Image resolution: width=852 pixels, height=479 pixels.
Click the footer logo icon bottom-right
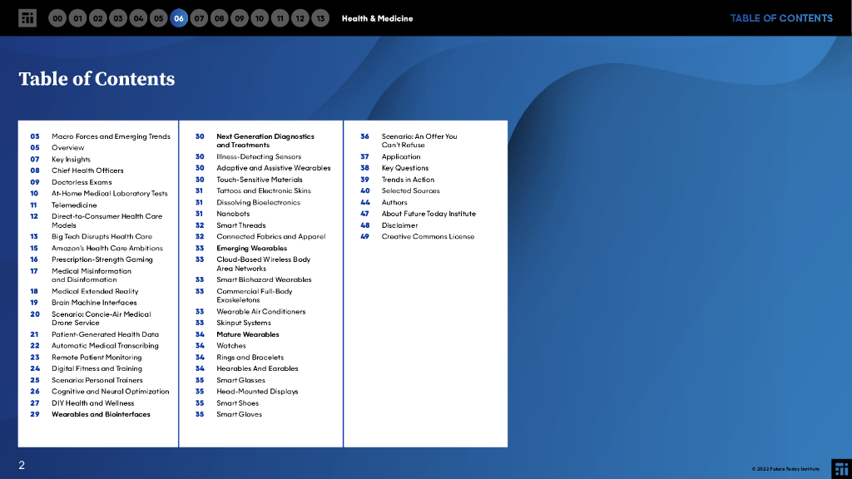pos(841,467)
